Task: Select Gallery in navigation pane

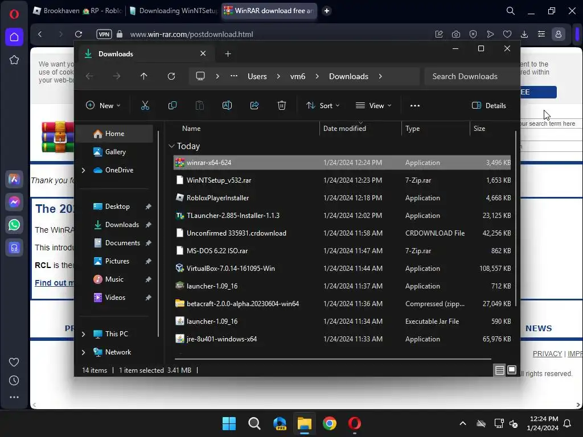Action: point(115,152)
